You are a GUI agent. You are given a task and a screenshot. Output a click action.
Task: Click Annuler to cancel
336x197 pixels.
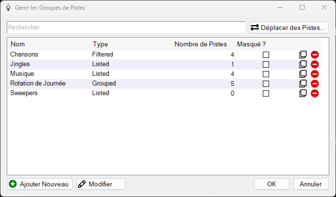pos(311,184)
